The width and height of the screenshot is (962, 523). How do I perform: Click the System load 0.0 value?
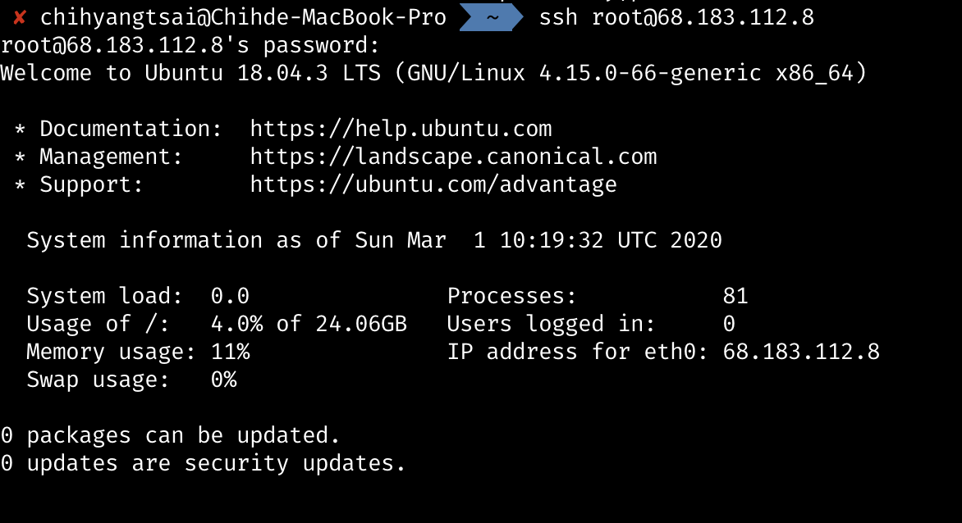230,296
